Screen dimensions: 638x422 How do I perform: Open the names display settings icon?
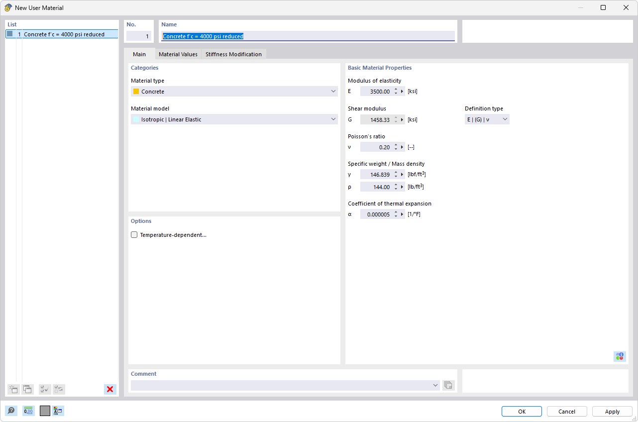57,411
